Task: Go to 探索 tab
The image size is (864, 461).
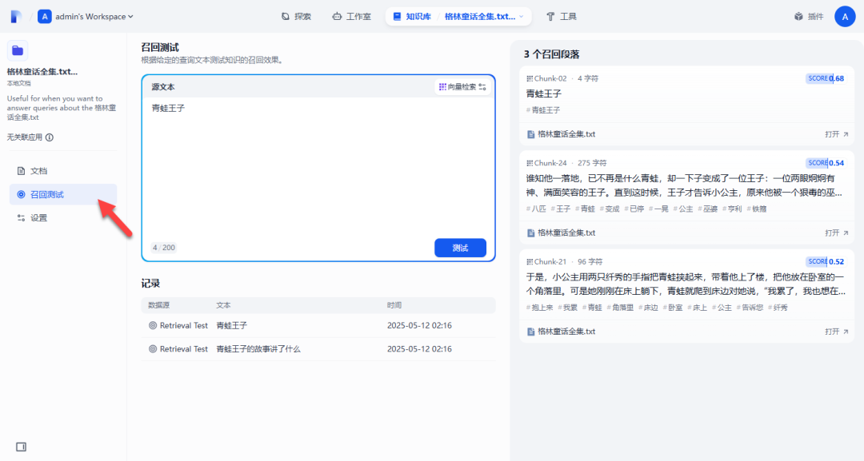Action: [297, 17]
